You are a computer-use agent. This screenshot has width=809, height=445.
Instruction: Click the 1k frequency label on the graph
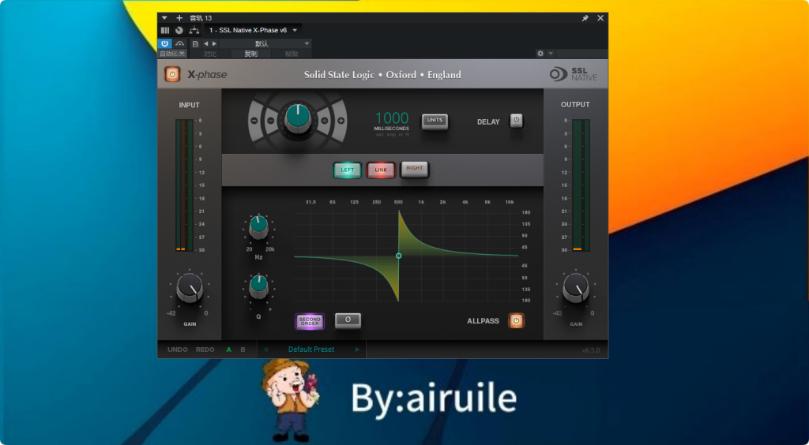pos(421,203)
